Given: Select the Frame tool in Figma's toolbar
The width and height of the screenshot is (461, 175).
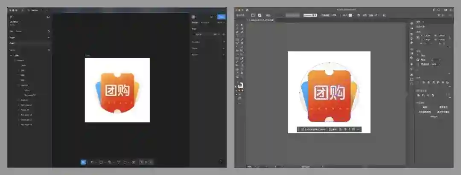Looking at the screenshot, I should [92, 162].
